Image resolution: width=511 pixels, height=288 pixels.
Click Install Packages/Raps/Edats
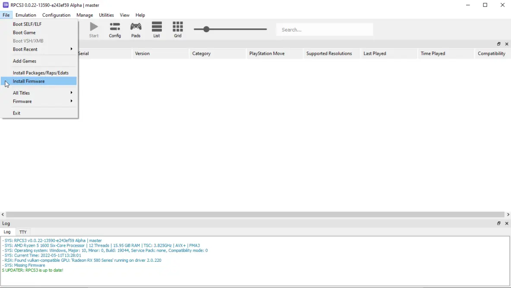click(41, 73)
